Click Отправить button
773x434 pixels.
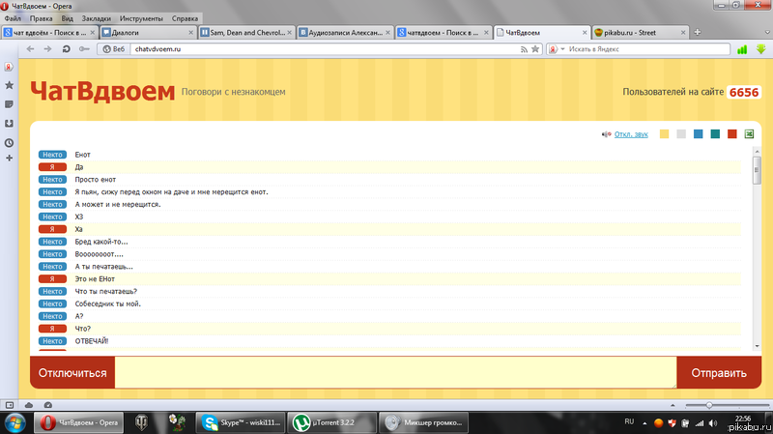point(719,373)
